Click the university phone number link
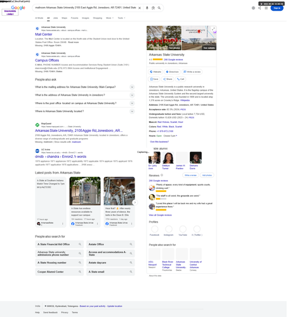The height and width of the screenshot is (317, 290). [x=165, y=131]
